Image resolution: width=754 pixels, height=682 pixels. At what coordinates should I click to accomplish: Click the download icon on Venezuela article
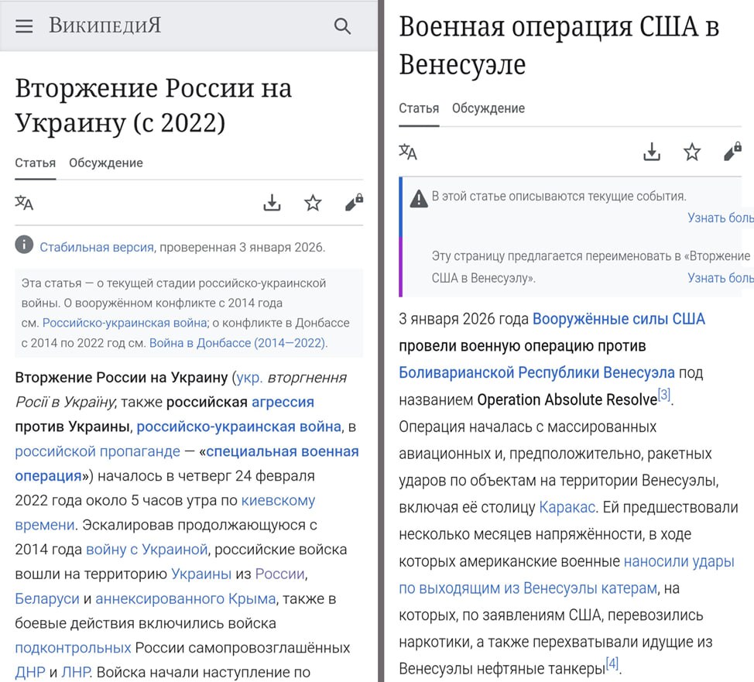pyautogui.click(x=652, y=153)
